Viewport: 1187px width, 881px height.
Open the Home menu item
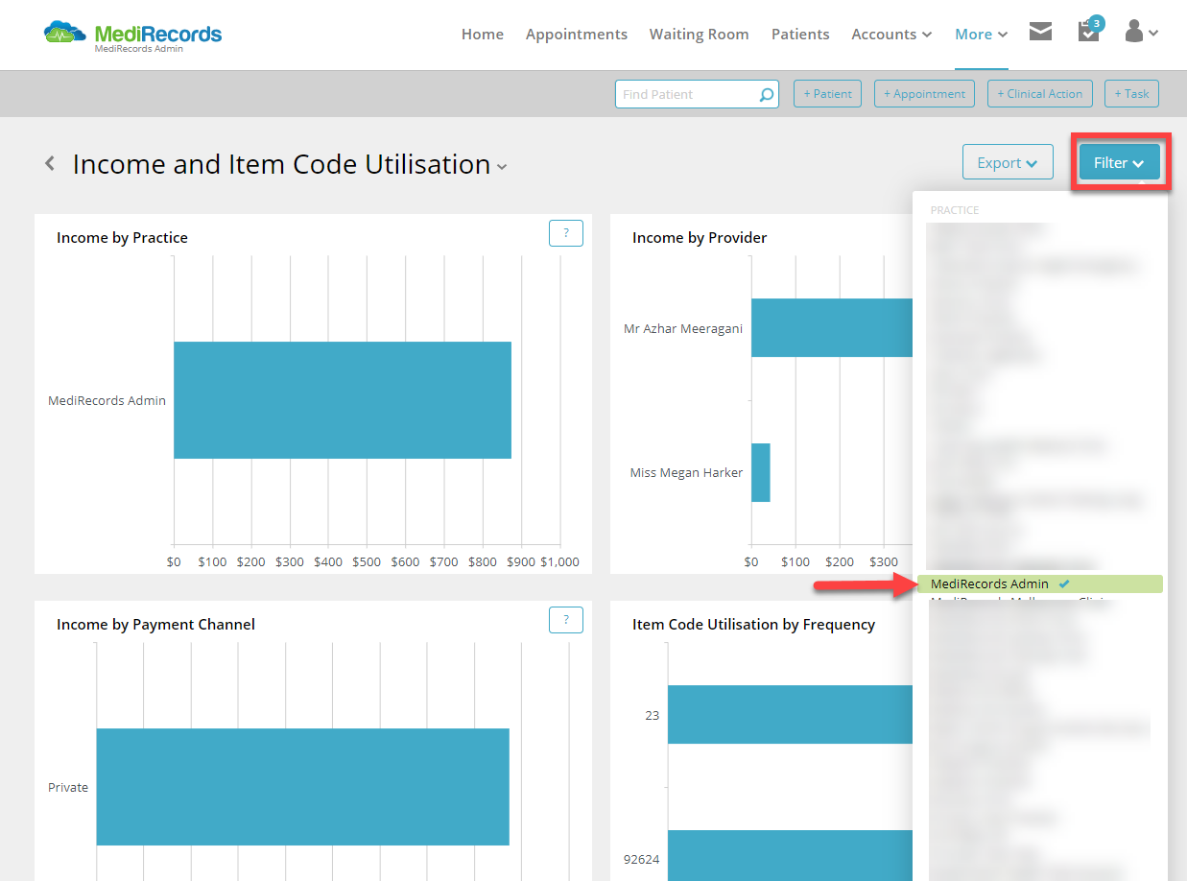pyautogui.click(x=483, y=34)
